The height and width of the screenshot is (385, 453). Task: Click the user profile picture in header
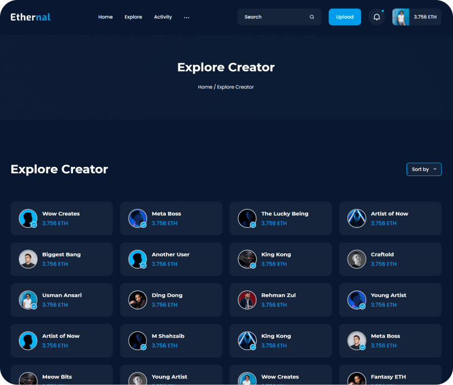tap(401, 17)
